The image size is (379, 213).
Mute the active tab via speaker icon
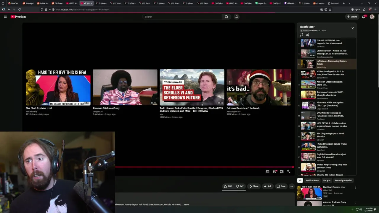click(85, 3)
